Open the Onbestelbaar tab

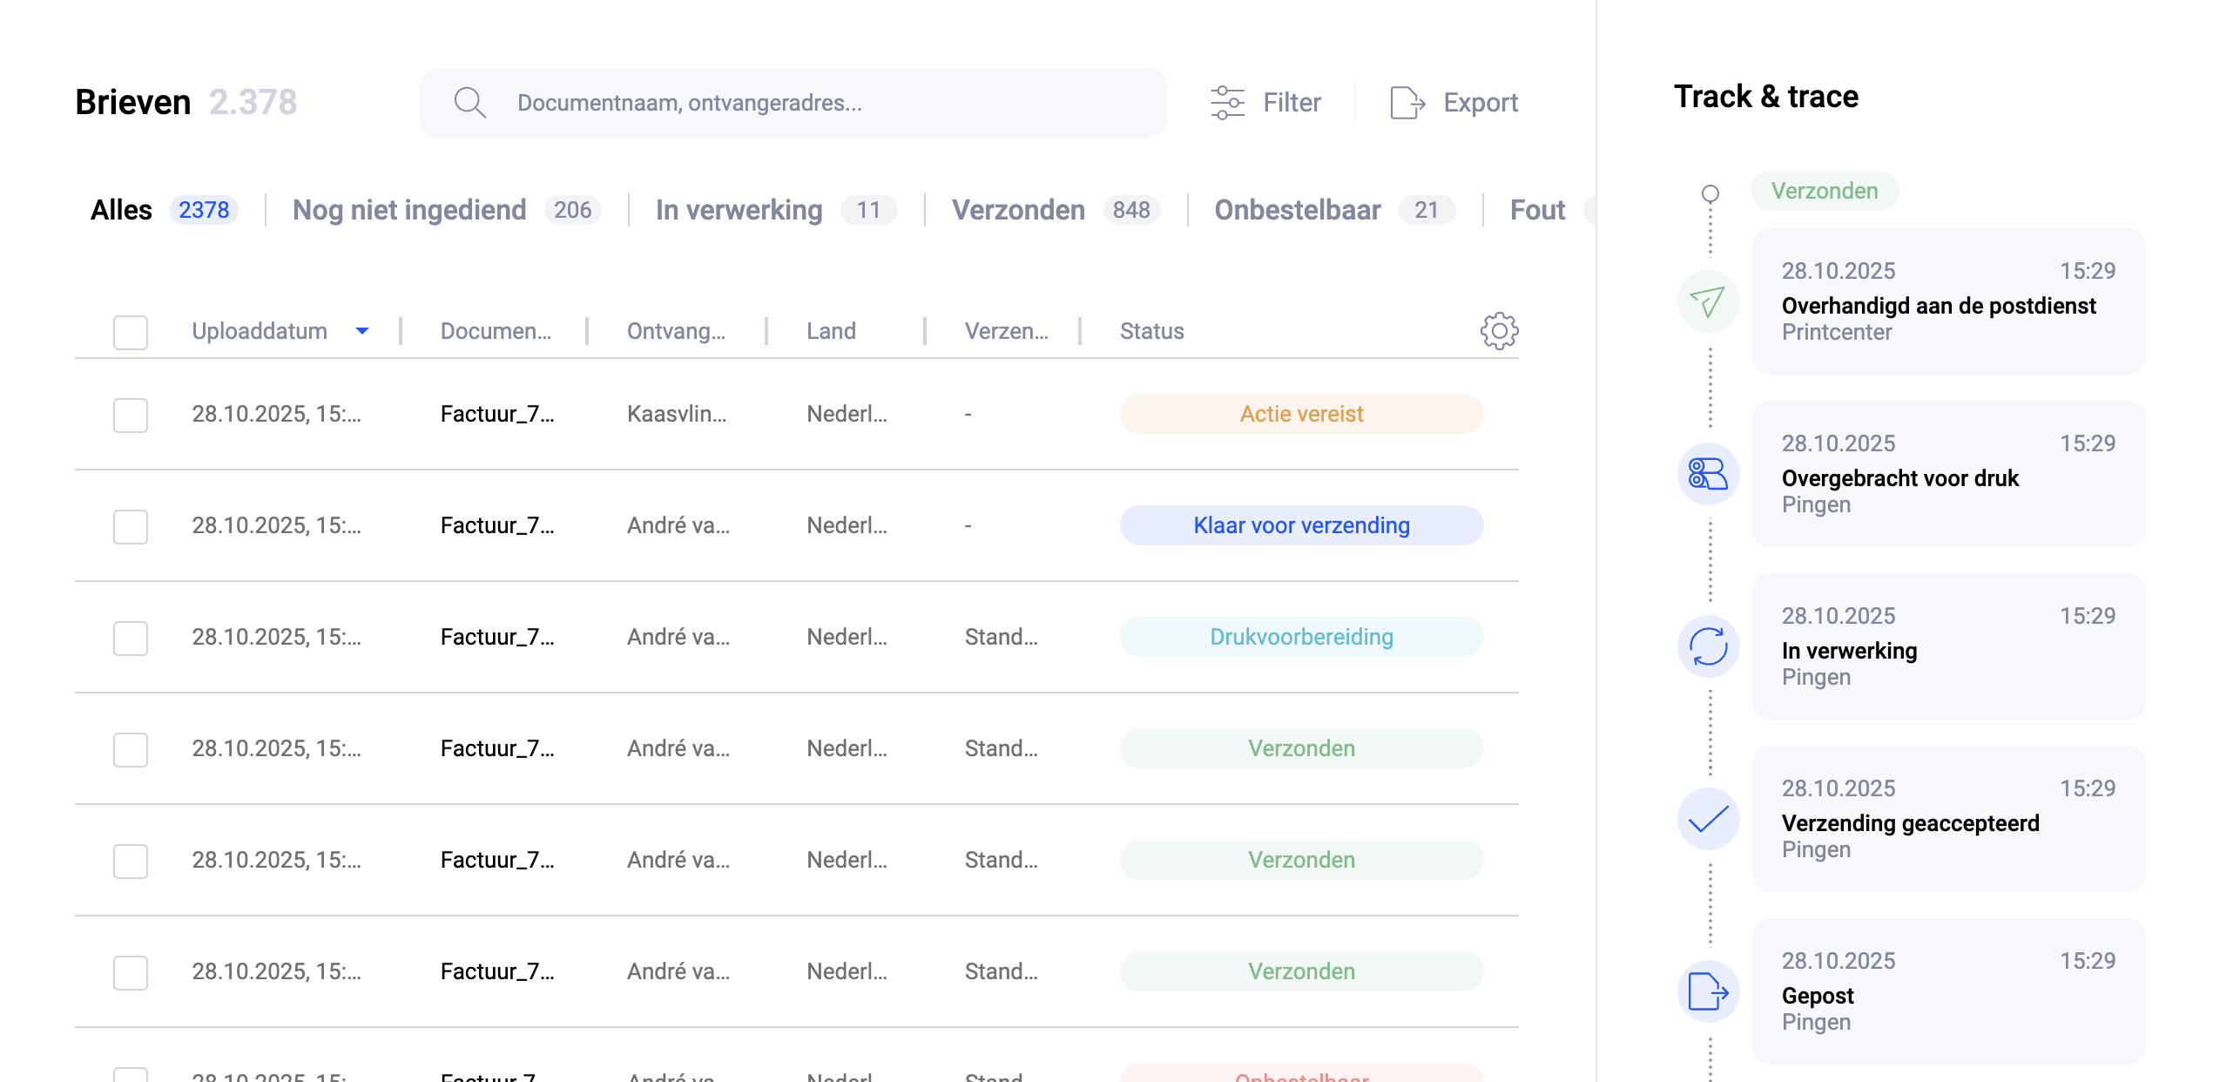coord(1298,209)
